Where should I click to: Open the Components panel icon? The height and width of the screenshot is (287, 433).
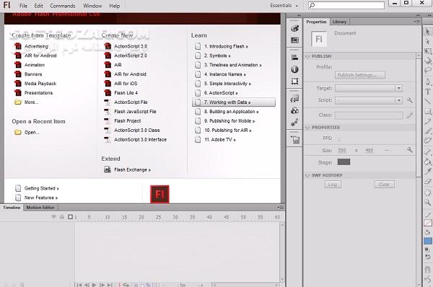click(x=294, y=110)
